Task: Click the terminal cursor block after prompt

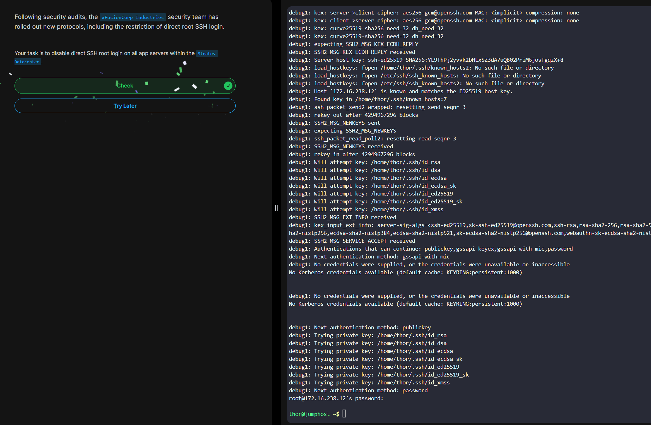Action: coord(344,414)
